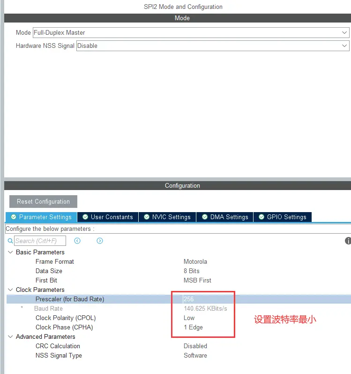This screenshot has width=351, height=374.
Task: Click the search magnifier icon
Action: coord(10,241)
